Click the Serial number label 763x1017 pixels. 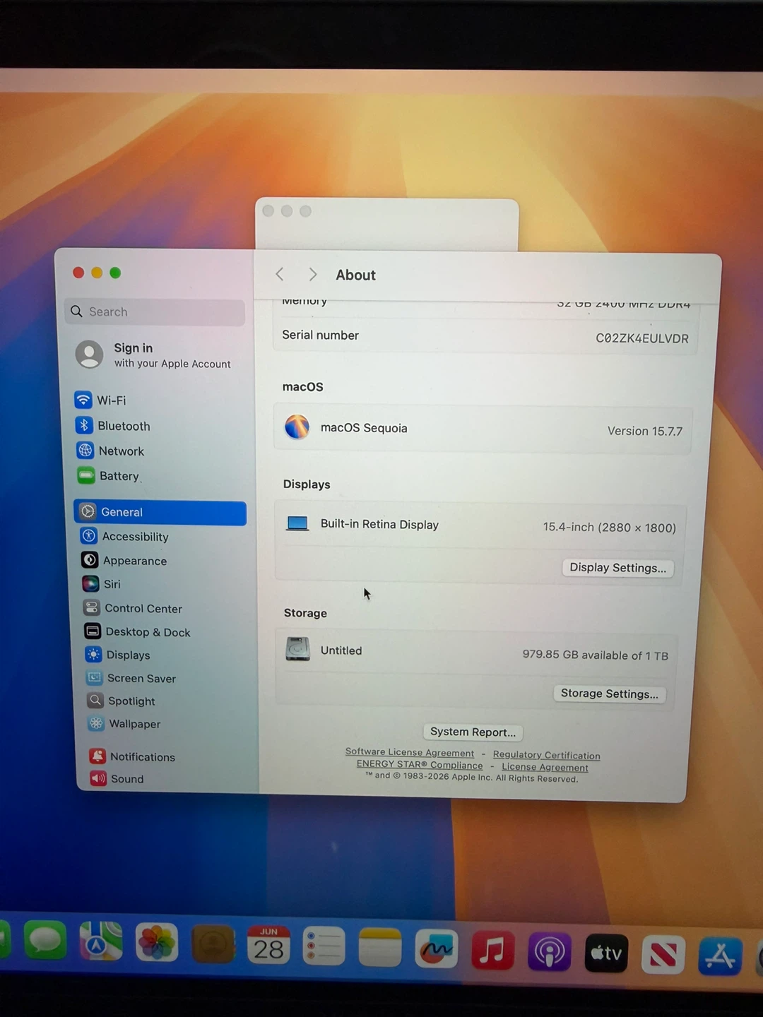[320, 335]
